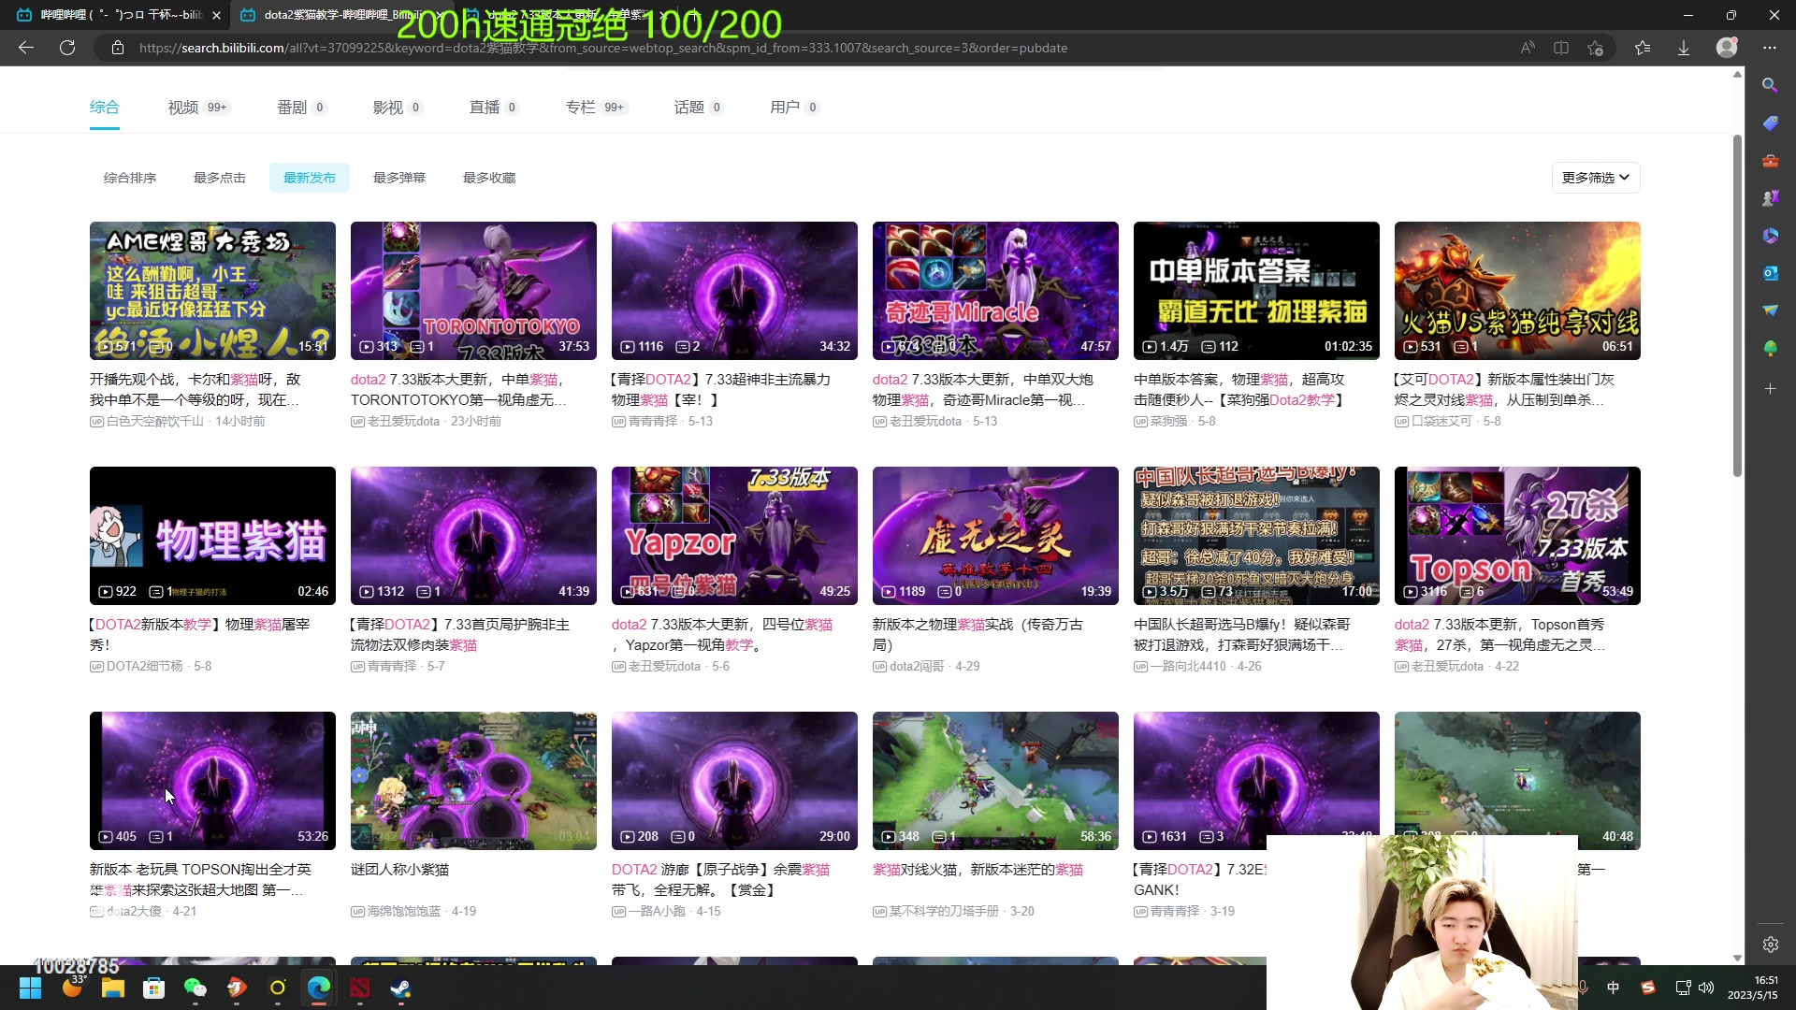1796x1010 pixels.
Task: Open video titled 新版本之物理紫猫实战
Action: click(x=978, y=635)
